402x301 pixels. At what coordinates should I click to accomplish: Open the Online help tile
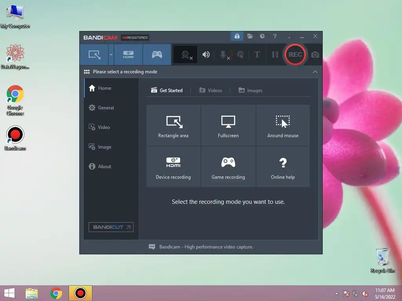coord(283,167)
